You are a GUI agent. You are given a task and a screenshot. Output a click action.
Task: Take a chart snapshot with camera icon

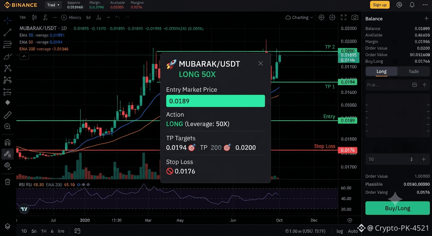(355, 18)
